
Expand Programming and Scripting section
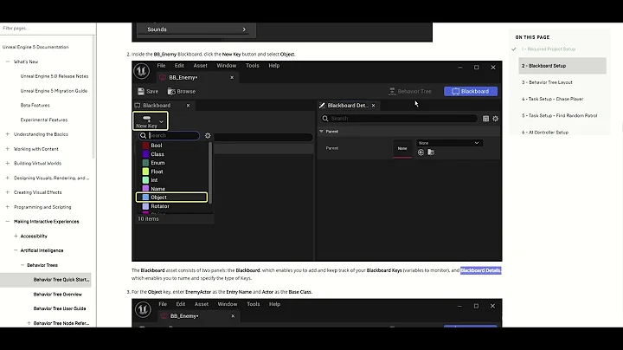tap(8, 207)
